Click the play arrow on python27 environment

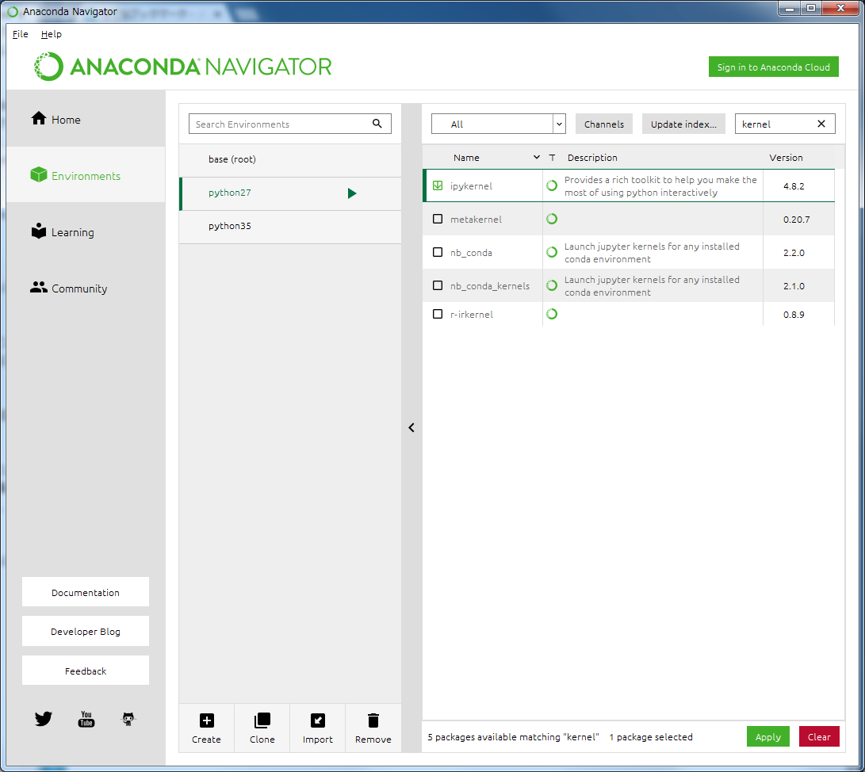(352, 193)
